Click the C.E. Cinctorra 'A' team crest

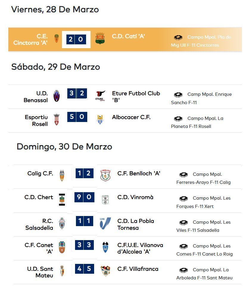click(x=57, y=39)
